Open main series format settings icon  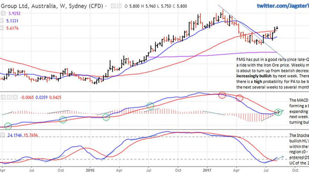(119, 6)
